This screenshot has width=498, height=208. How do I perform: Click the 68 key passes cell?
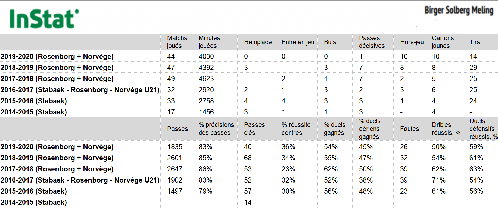(x=248, y=158)
